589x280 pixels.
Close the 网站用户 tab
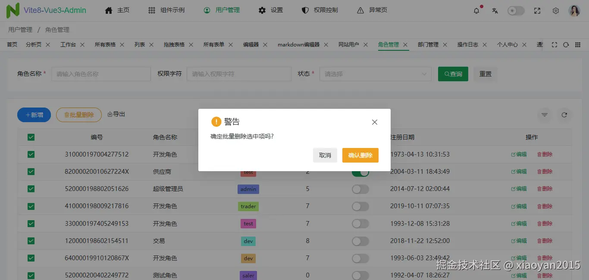tap(366, 44)
